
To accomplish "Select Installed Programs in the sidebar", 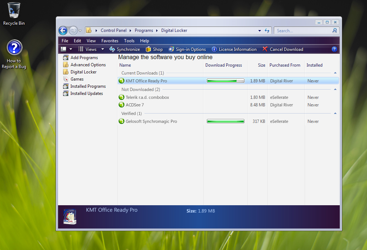I will pyautogui.click(x=88, y=86).
